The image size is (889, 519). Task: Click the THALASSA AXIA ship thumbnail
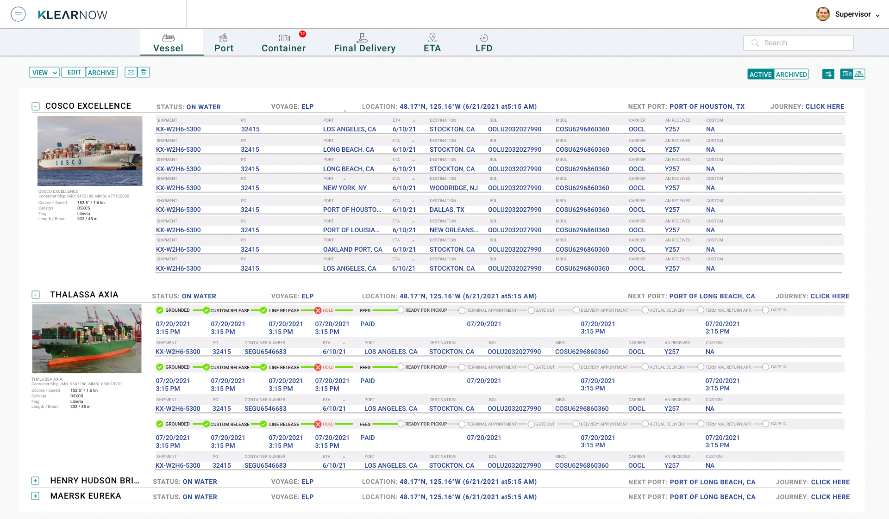coord(87,339)
